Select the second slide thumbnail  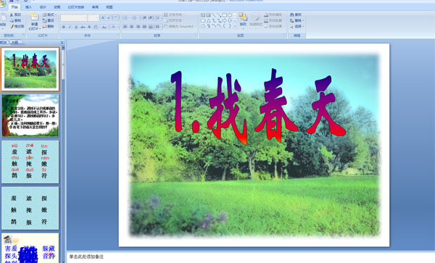[x=30, y=115]
